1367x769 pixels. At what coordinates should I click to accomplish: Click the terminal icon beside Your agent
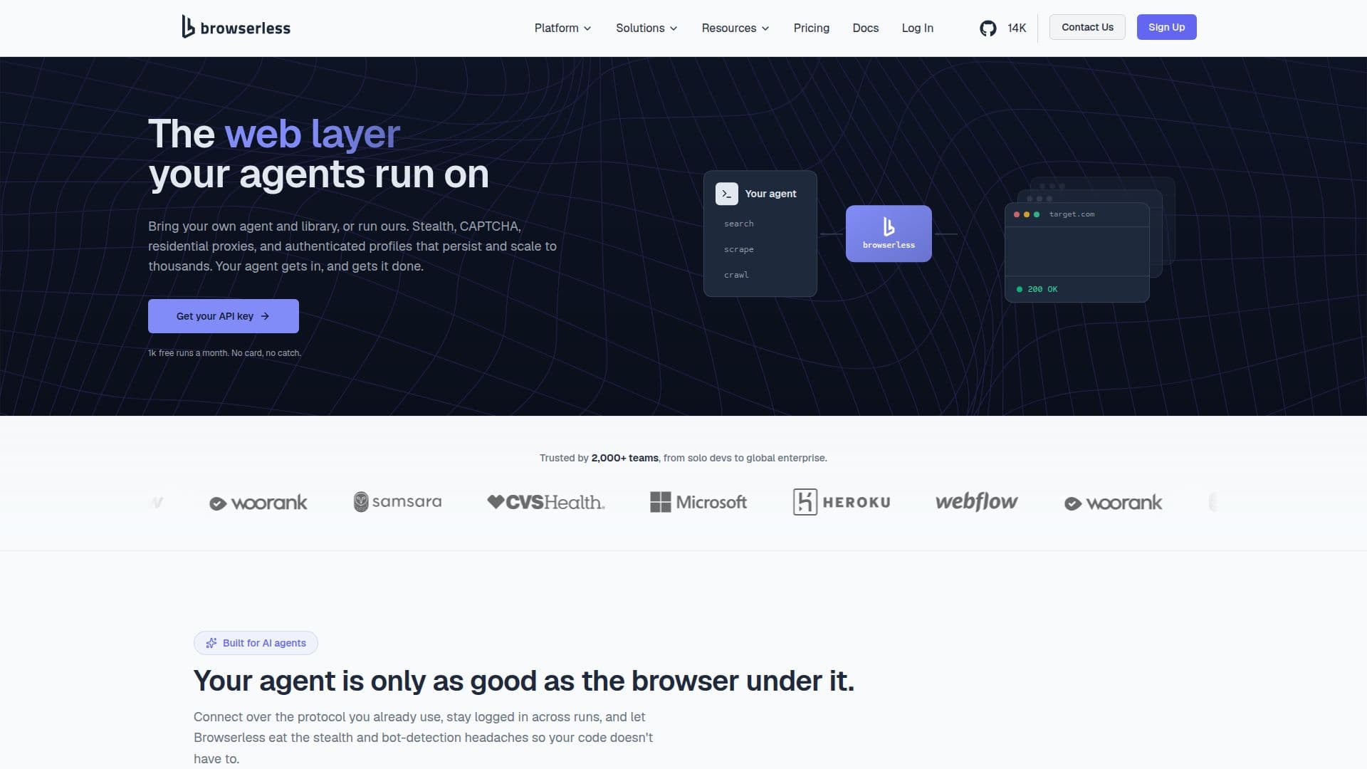point(726,194)
